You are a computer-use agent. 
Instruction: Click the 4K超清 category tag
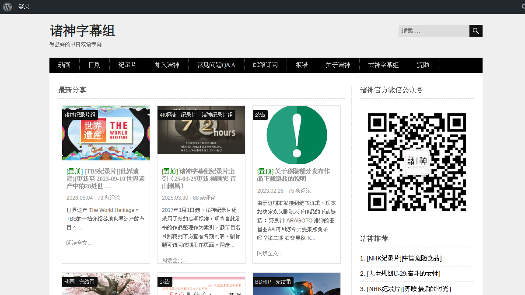(x=168, y=115)
